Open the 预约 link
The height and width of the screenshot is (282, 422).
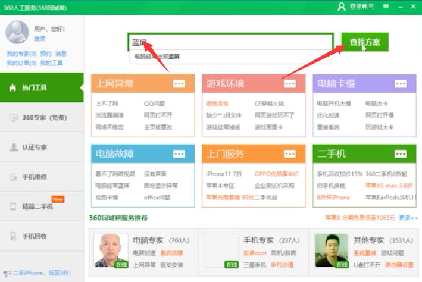tap(46, 54)
